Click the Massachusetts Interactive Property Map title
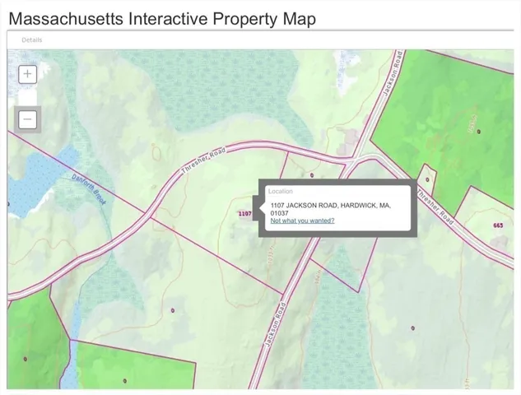The image size is (521, 395). tap(162, 18)
